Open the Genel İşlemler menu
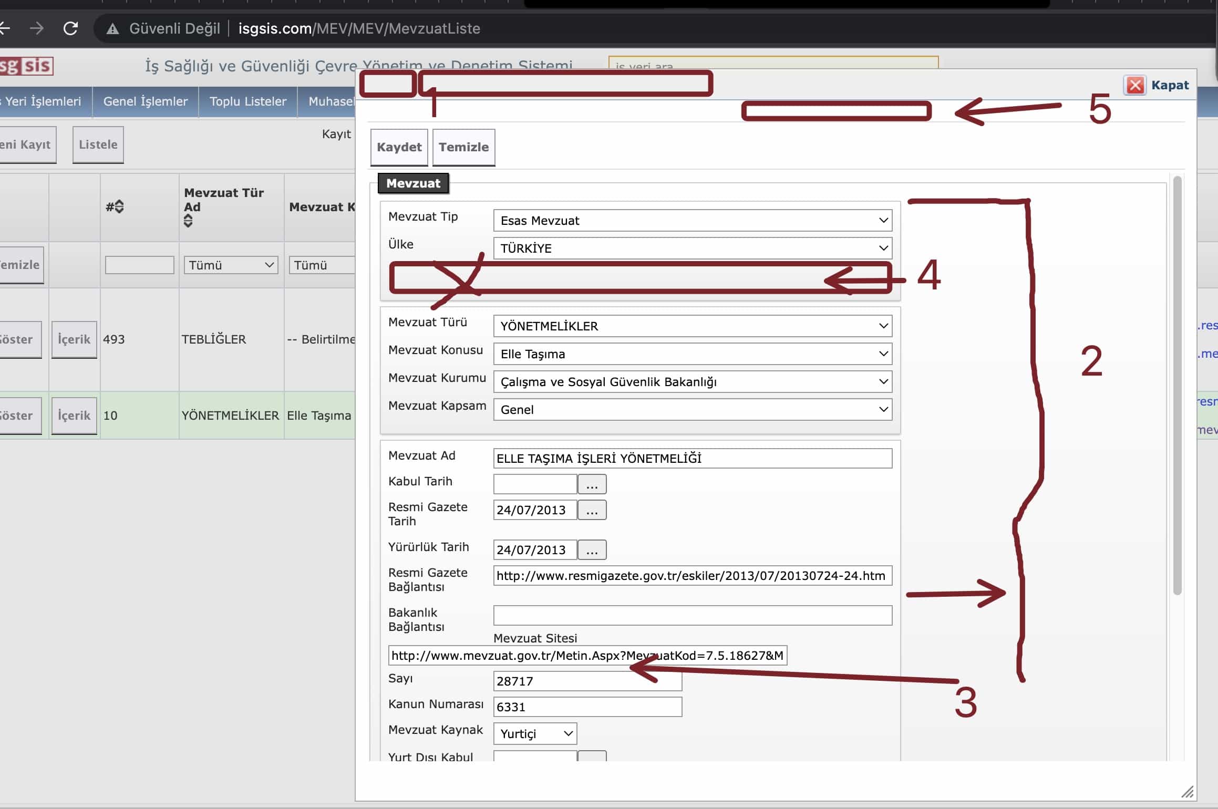 146,101
